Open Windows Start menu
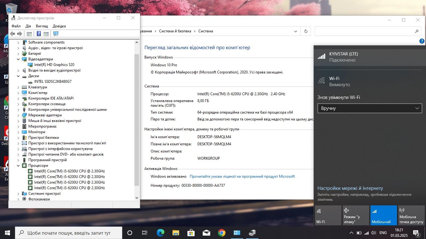Screen dimensions: 426x239 pyautogui.click(x=7, y=233)
